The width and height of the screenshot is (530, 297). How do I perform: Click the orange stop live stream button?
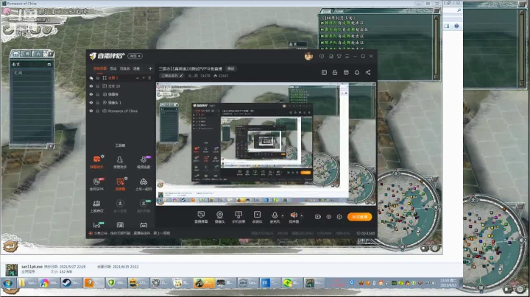pyautogui.click(x=360, y=217)
